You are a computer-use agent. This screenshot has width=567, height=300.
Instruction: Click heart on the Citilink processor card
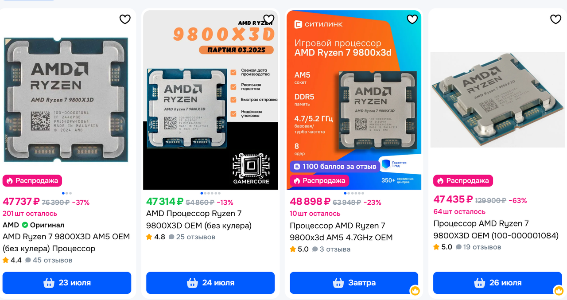tap(412, 19)
